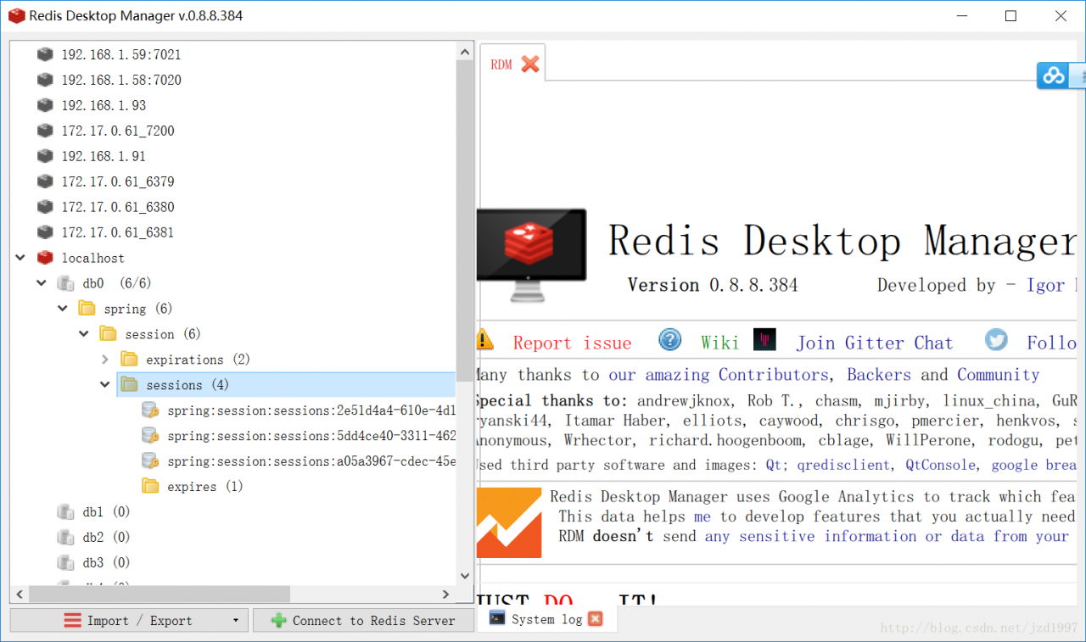The image size is (1086, 642).
Task: Select the 192.168.1.91 connection label
Action: click(x=104, y=156)
